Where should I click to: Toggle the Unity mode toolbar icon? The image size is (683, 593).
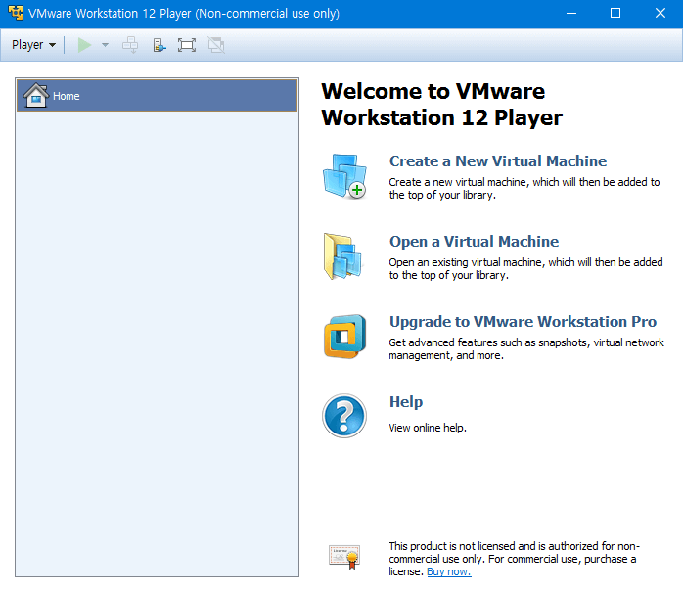click(x=215, y=45)
